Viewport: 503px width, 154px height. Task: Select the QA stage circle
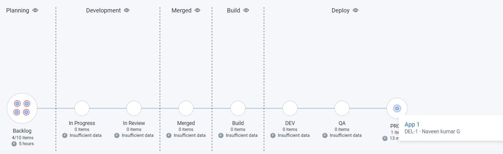coord(342,108)
